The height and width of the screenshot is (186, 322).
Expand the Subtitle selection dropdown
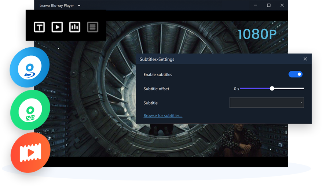tap(267, 103)
